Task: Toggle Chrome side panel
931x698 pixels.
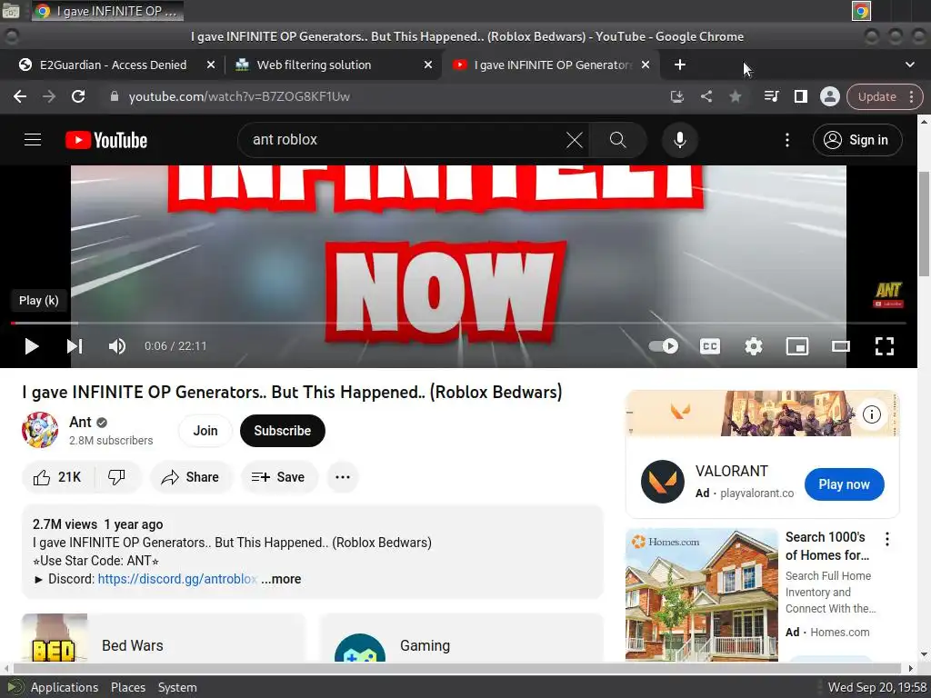Action: pos(800,96)
